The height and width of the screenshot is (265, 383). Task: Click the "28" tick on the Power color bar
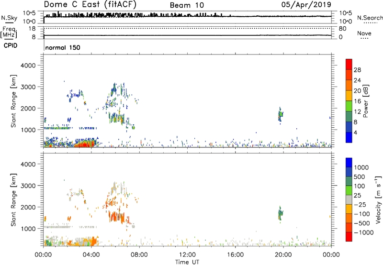[357, 70]
